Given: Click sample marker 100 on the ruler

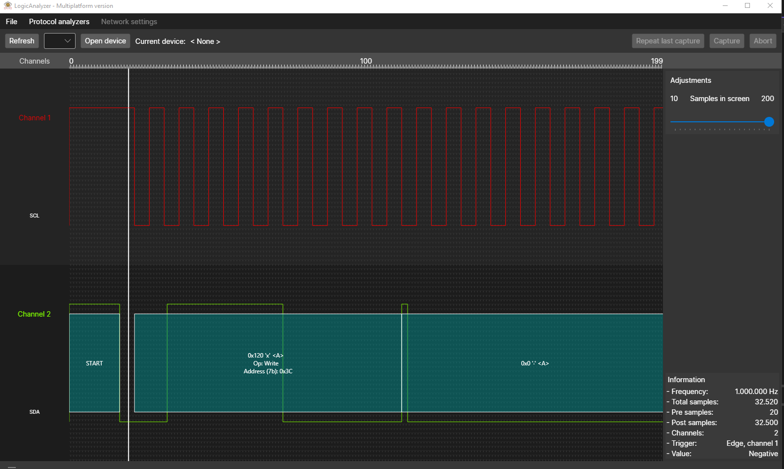Looking at the screenshot, I should [x=366, y=62].
